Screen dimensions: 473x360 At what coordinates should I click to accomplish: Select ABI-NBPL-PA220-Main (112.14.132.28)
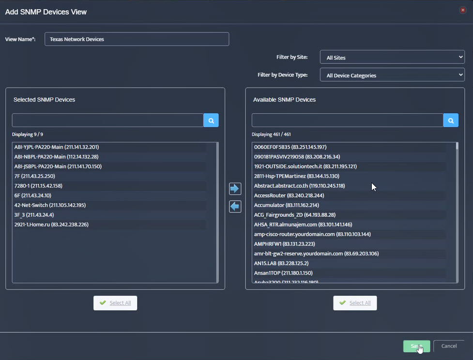pos(110,157)
